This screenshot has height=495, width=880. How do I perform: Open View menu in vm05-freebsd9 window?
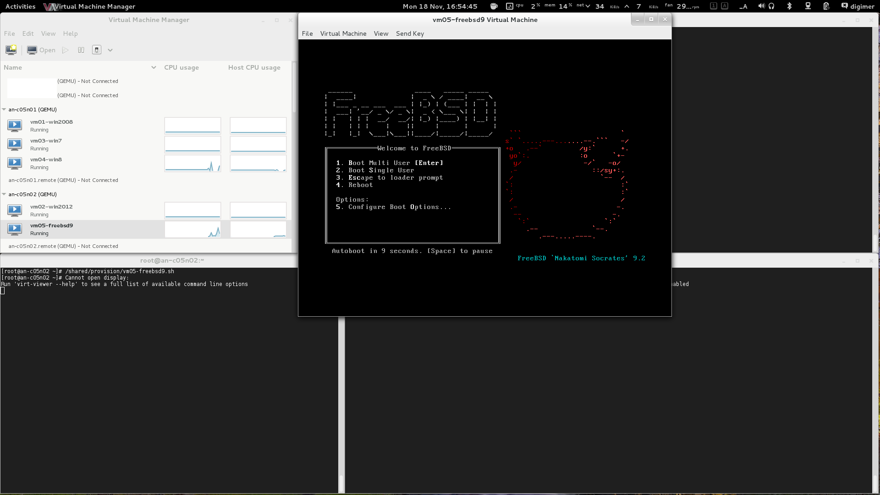[x=381, y=33]
